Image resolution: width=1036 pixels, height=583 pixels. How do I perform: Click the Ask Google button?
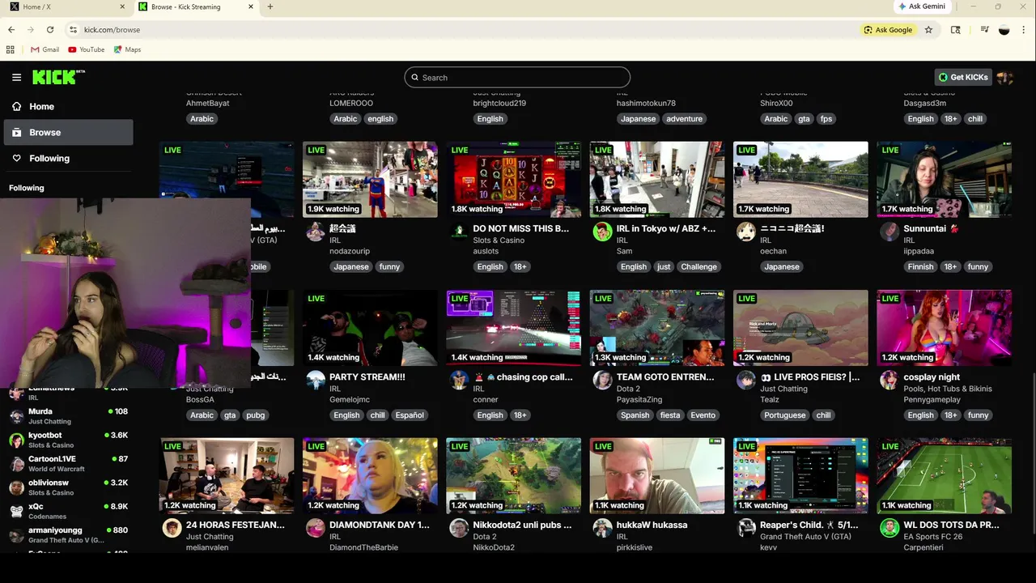coord(888,30)
